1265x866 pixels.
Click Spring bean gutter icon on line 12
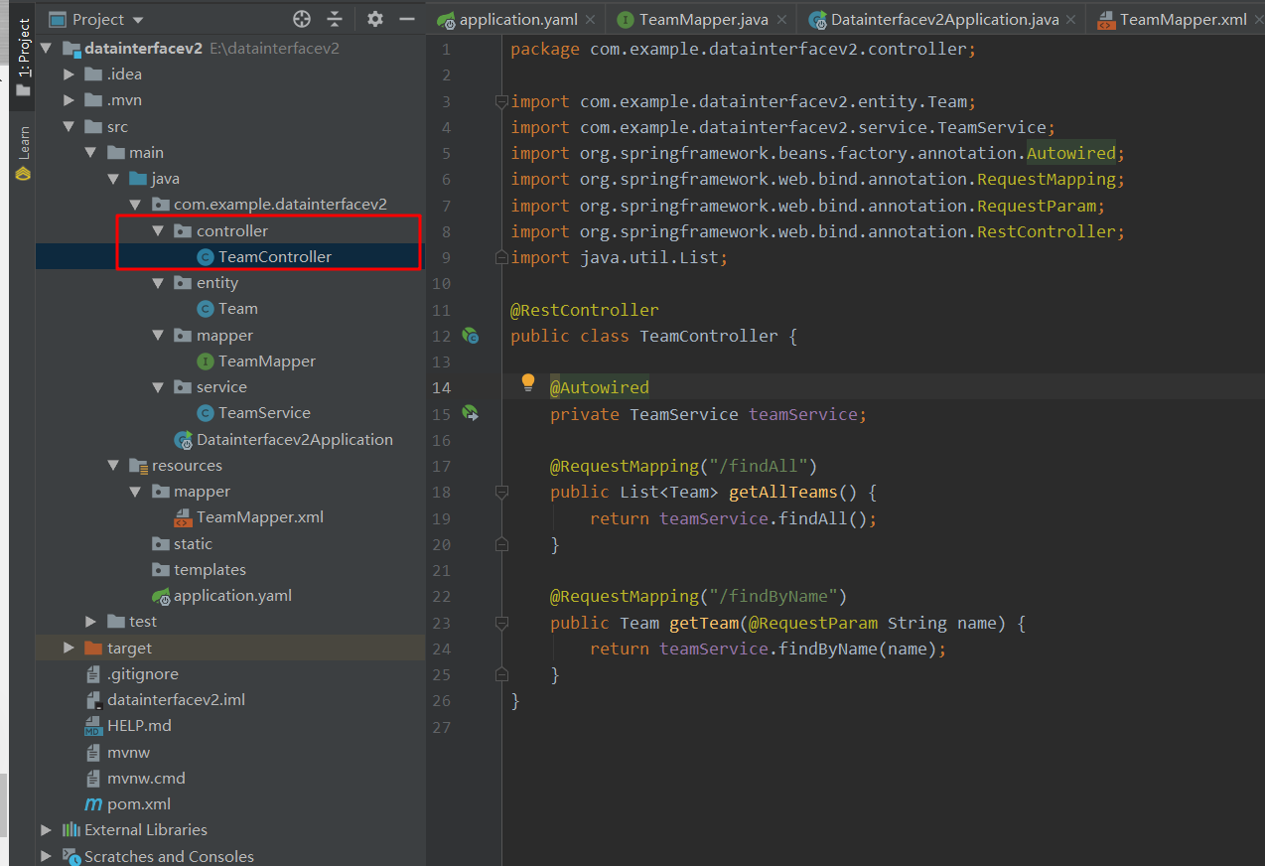pyautogui.click(x=471, y=337)
